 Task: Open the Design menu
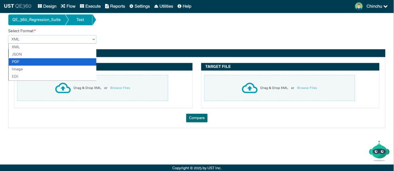point(47,6)
